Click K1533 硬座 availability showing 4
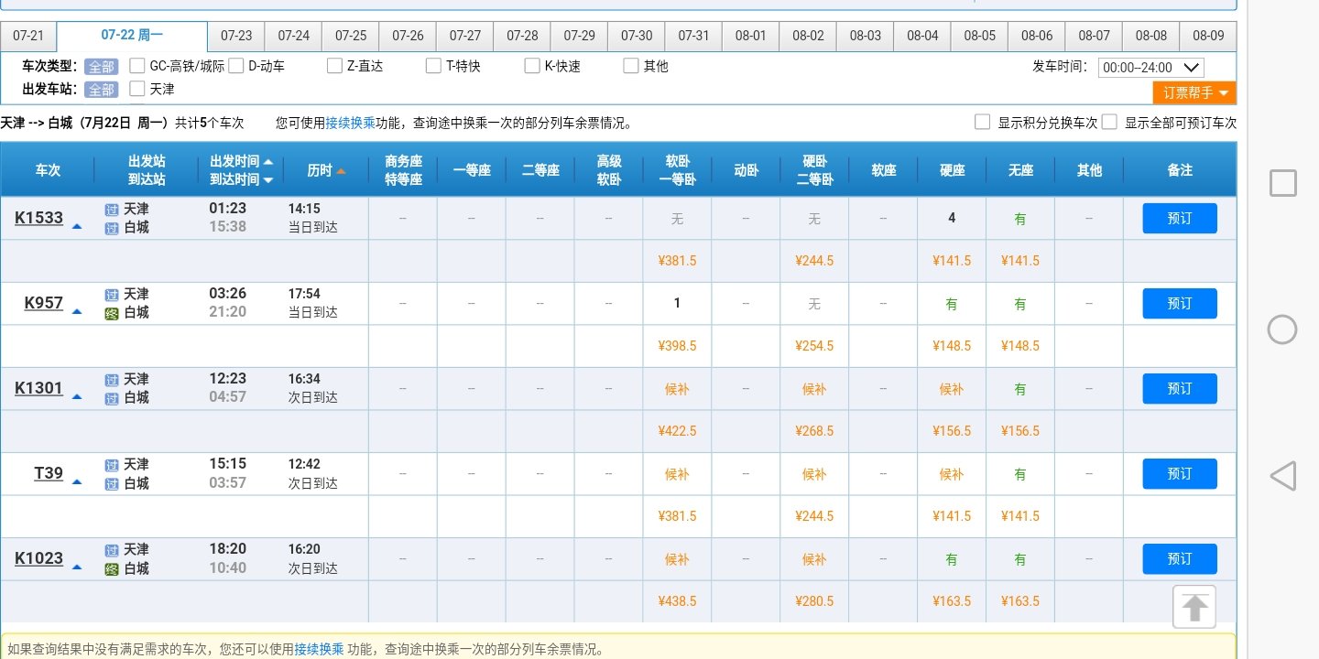The width and height of the screenshot is (1319, 659). pos(952,218)
